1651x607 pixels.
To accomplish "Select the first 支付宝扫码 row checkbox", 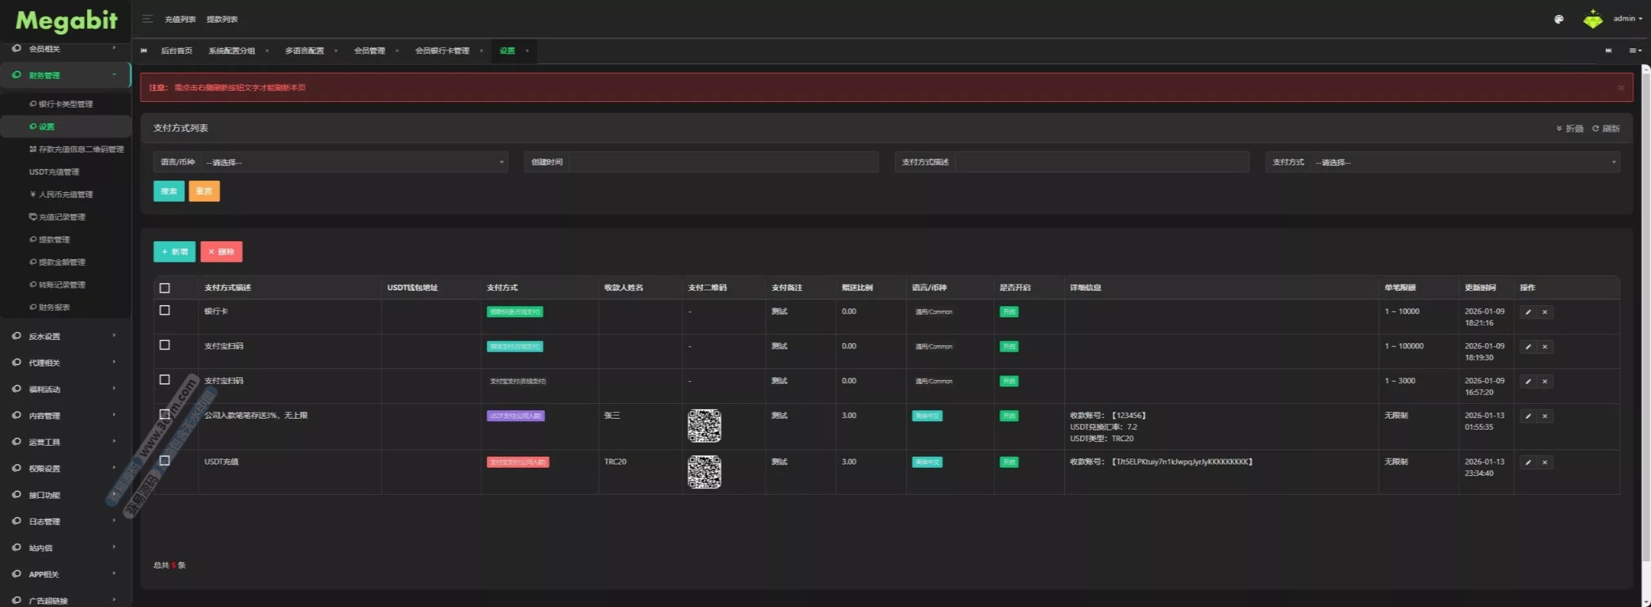I will click(x=164, y=345).
